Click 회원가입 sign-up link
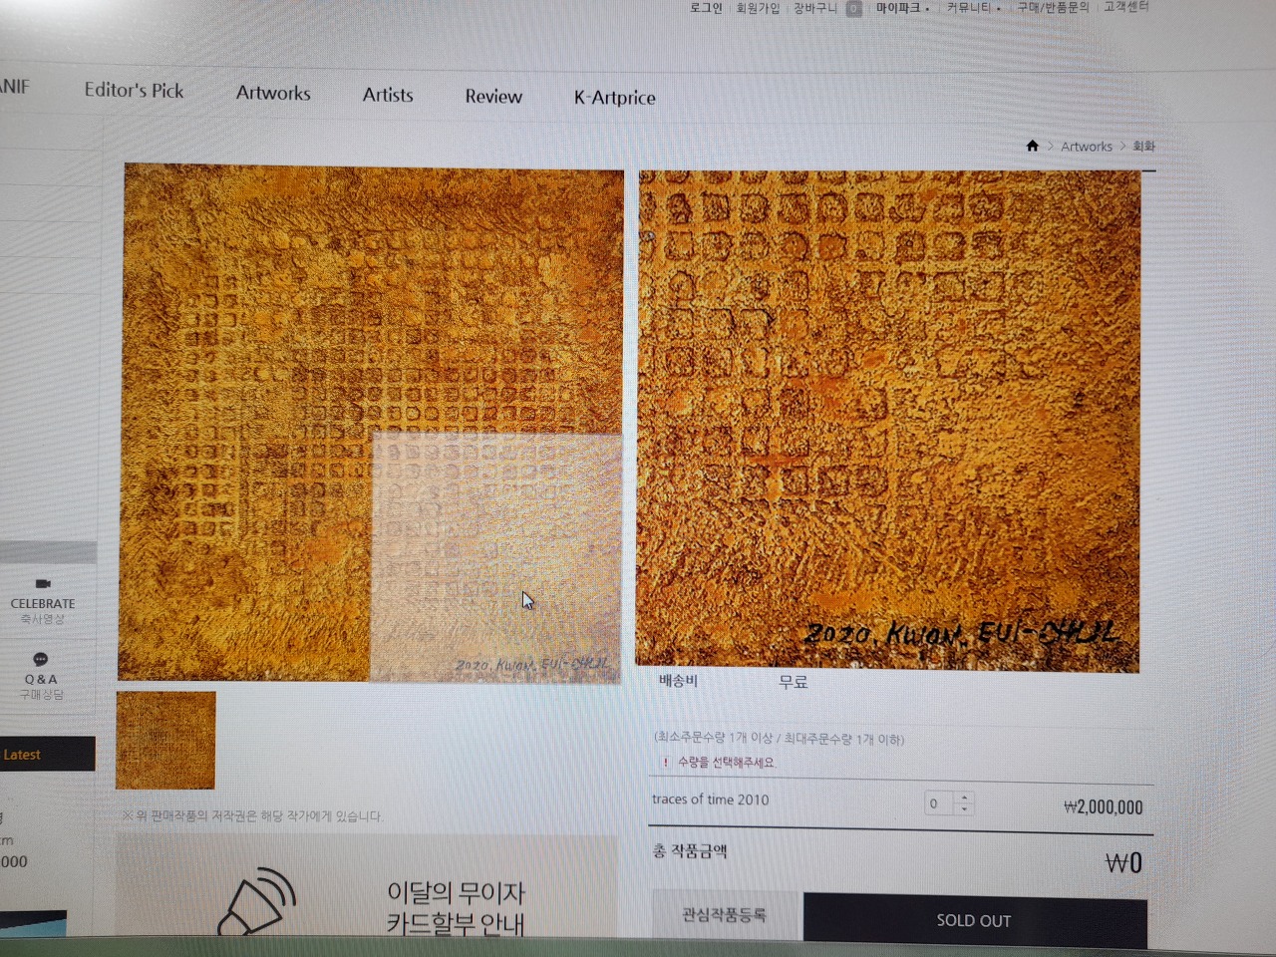 [x=758, y=8]
